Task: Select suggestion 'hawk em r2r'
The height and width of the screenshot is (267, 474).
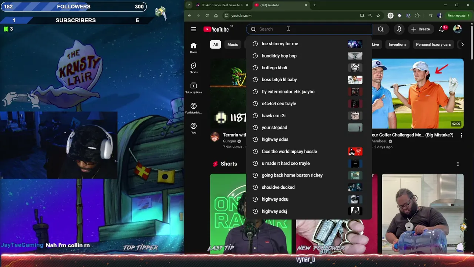Action: tap(308, 115)
